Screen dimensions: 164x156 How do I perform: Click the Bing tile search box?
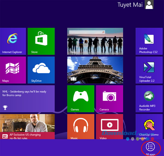(87, 32)
